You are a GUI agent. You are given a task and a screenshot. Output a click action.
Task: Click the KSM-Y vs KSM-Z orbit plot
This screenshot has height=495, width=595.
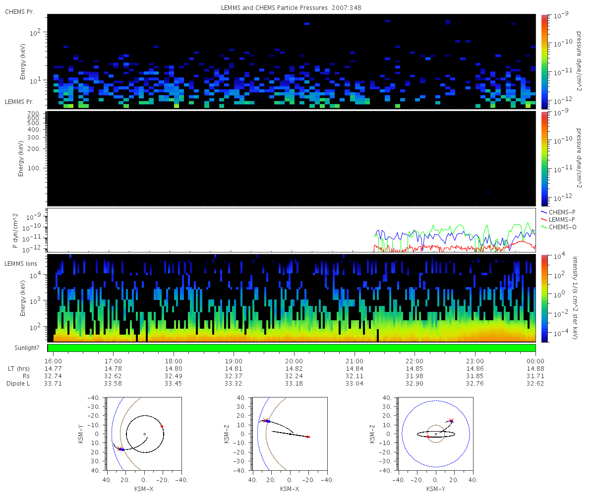pyautogui.click(x=436, y=434)
